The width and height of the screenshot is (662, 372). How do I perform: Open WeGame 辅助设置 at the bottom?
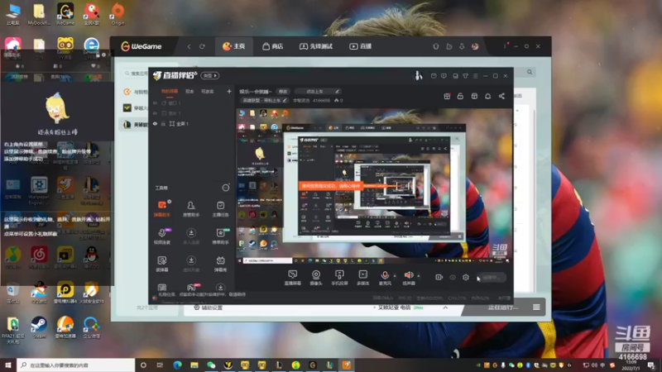(x=209, y=308)
